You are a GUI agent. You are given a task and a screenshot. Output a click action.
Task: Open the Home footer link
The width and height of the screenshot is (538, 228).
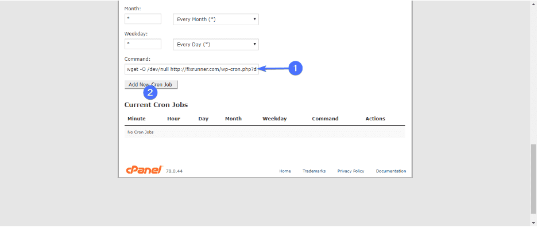285,171
